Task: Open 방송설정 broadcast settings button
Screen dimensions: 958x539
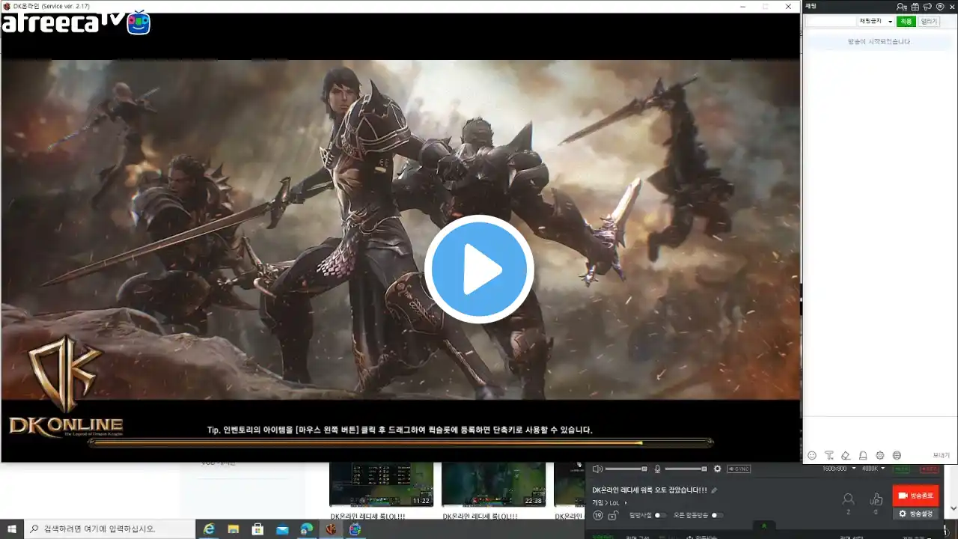Action: point(915,514)
